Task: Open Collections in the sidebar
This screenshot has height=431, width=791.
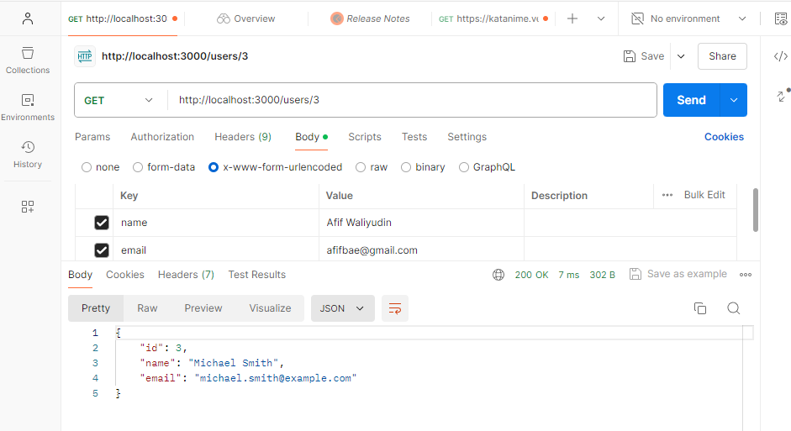Action: tap(28, 60)
